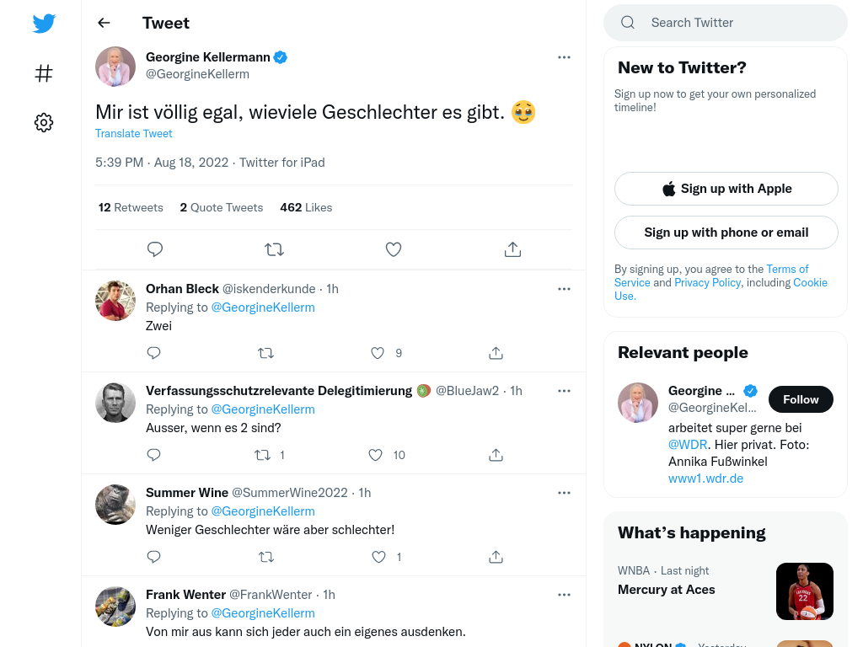View the 12 Retweets list
863x647 pixels.
[131, 207]
